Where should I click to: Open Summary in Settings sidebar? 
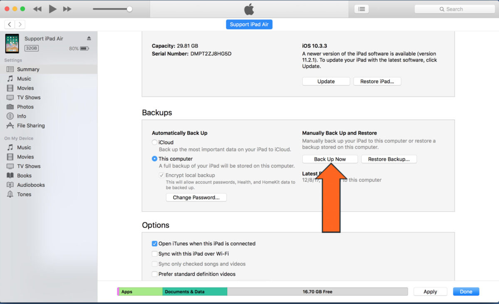[49, 69]
